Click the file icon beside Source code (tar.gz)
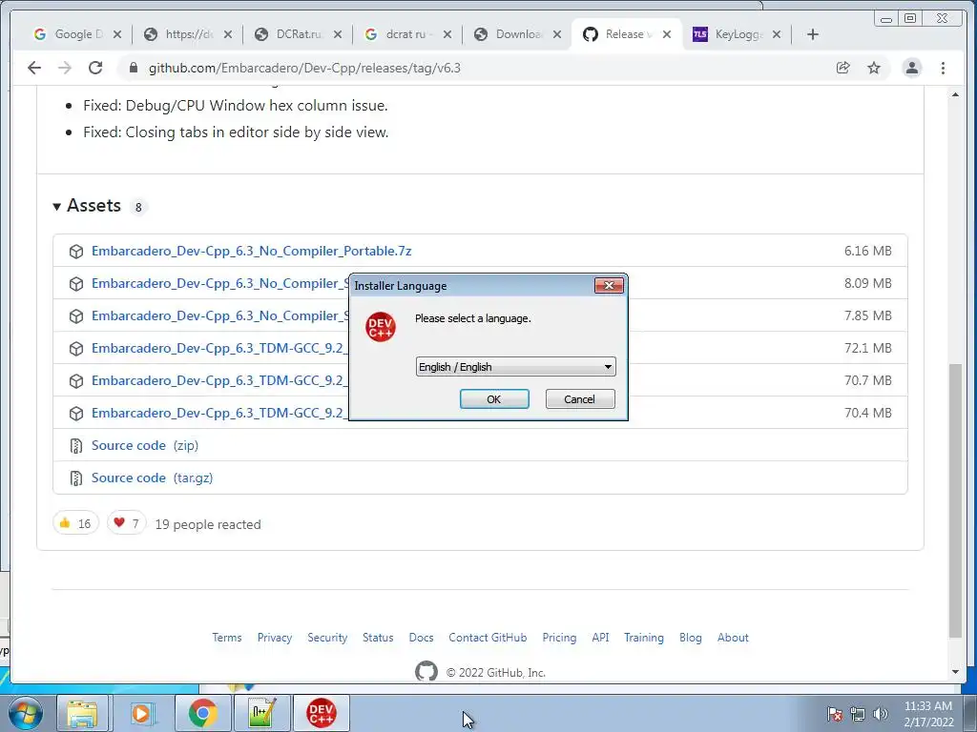This screenshot has height=732, width=977. [76, 478]
